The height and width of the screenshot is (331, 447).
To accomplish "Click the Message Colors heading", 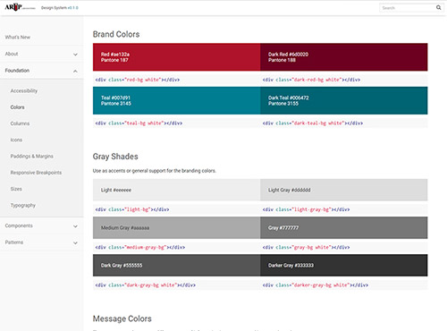I will click(122, 318).
